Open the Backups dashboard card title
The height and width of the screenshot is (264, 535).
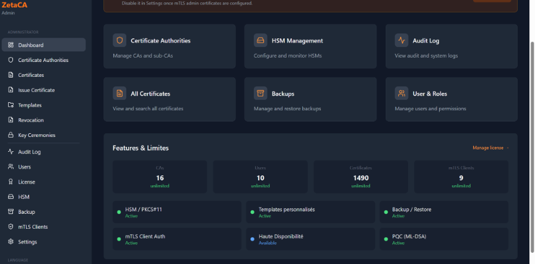point(283,94)
